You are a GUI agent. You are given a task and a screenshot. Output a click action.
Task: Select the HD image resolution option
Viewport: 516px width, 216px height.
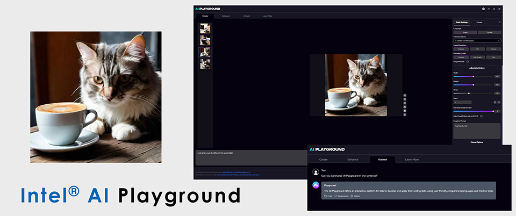coord(477,49)
